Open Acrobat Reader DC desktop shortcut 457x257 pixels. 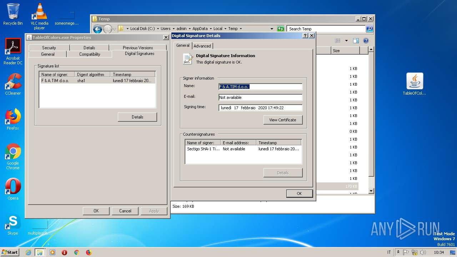(13, 51)
